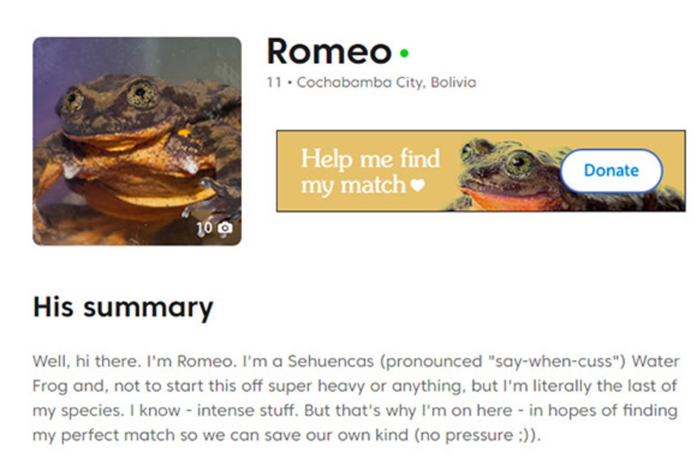This screenshot has width=697, height=465.
Task: Click the "Help me find" banner text
Action: coord(370,158)
